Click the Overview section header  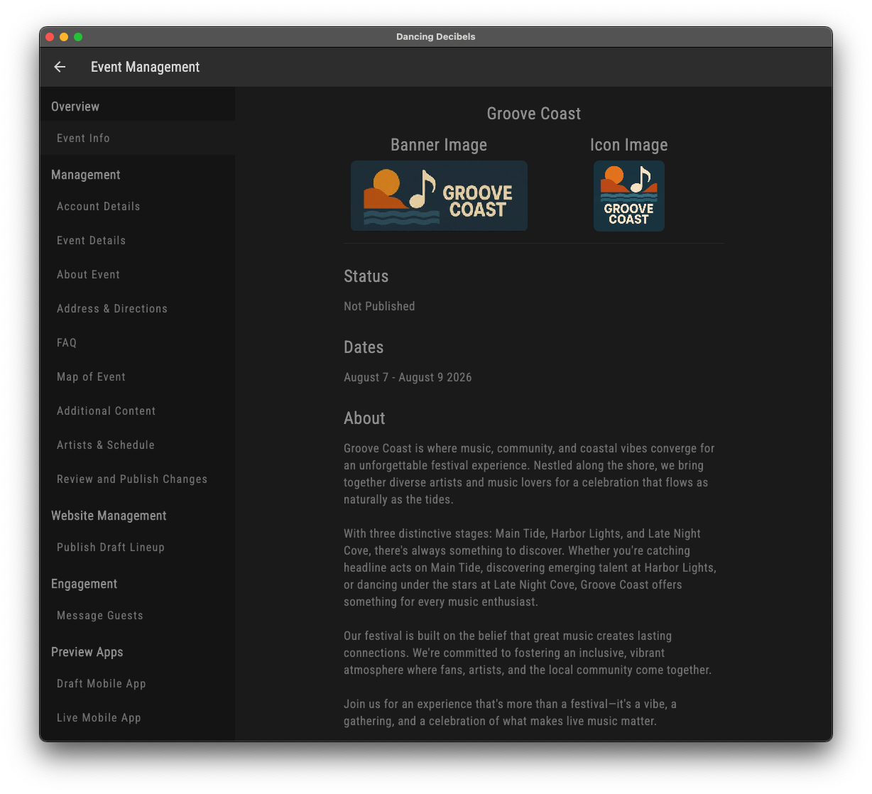click(75, 106)
